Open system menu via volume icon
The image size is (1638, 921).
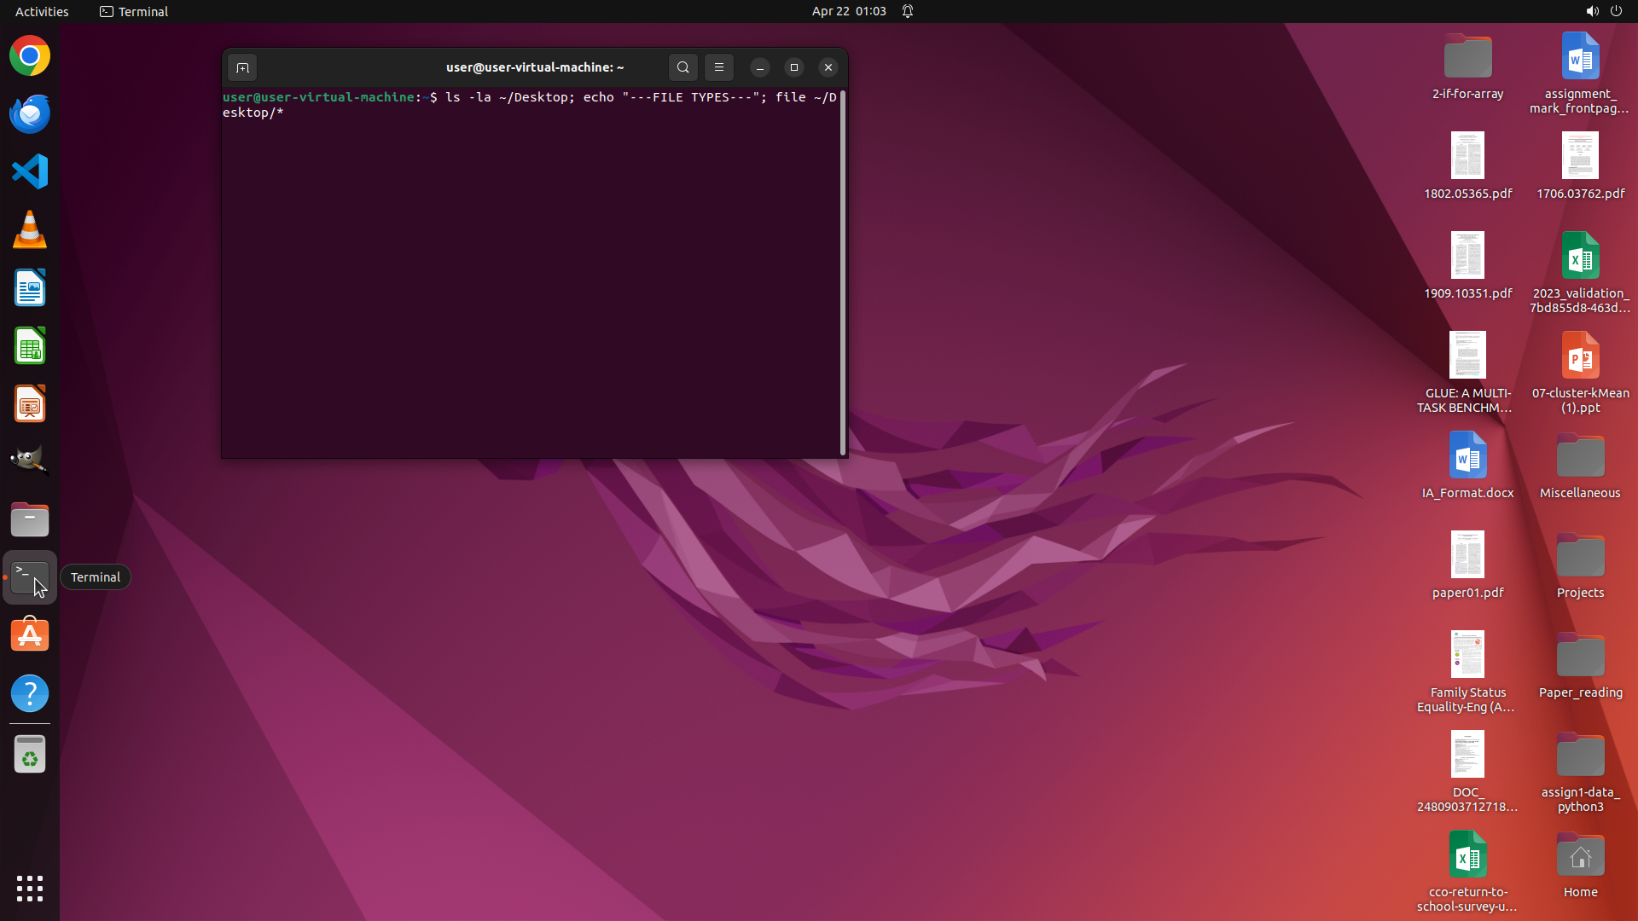click(x=1591, y=11)
